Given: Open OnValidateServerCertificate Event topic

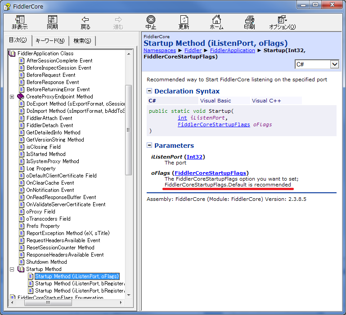Looking at the screenshot, I should point(66,204).
